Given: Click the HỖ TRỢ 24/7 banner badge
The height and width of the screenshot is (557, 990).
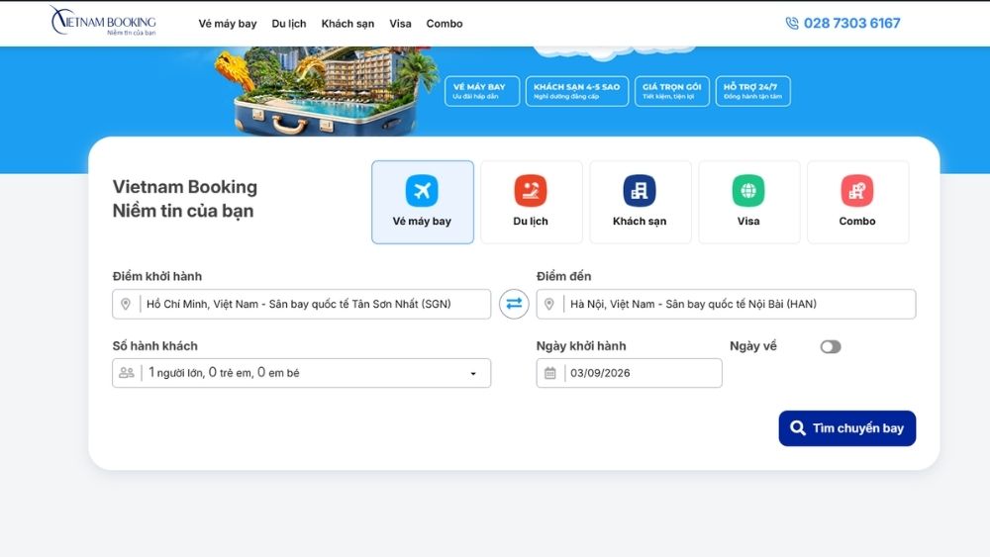Looking at the screenshot, I should 752,91.
